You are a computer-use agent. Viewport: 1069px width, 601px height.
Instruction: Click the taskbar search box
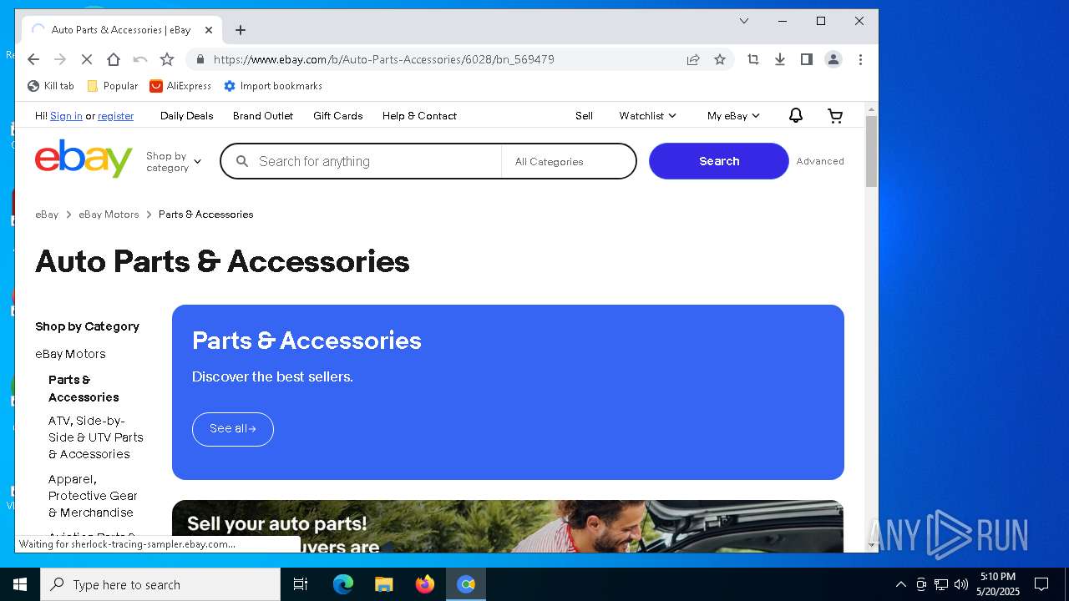[160, 584]
